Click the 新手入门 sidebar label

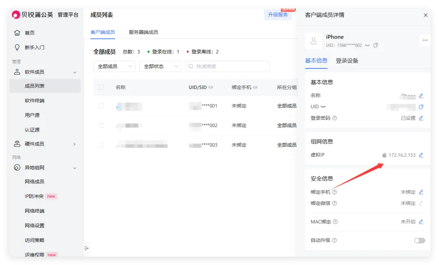pyautogui.click(x=35, y=47)
